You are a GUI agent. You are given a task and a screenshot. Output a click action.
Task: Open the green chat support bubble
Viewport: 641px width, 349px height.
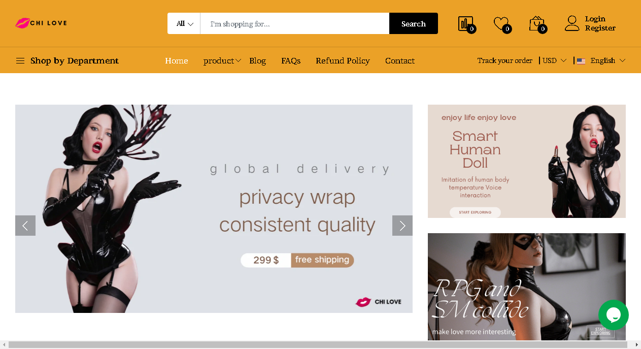pos(614,315)
